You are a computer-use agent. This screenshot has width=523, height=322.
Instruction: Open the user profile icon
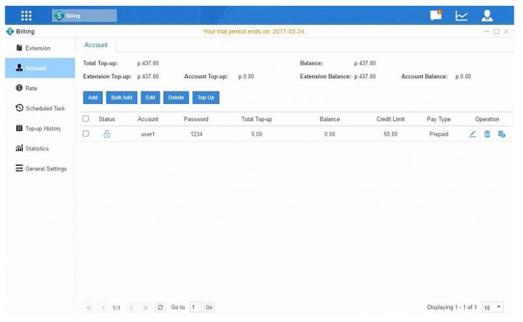(486, 16)
